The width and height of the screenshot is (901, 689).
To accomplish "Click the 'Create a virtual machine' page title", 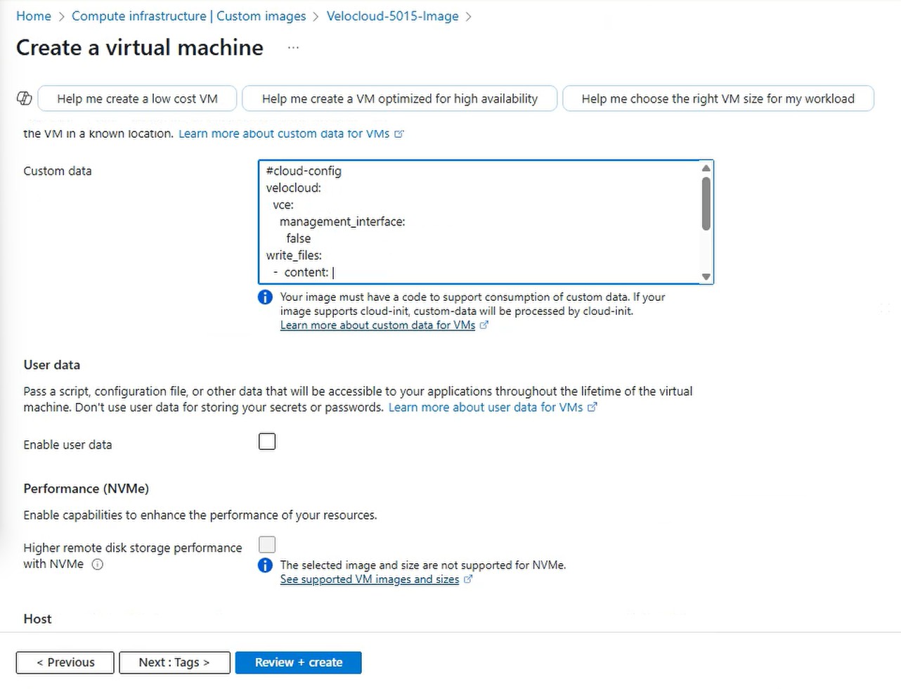I will click(140, 48).
